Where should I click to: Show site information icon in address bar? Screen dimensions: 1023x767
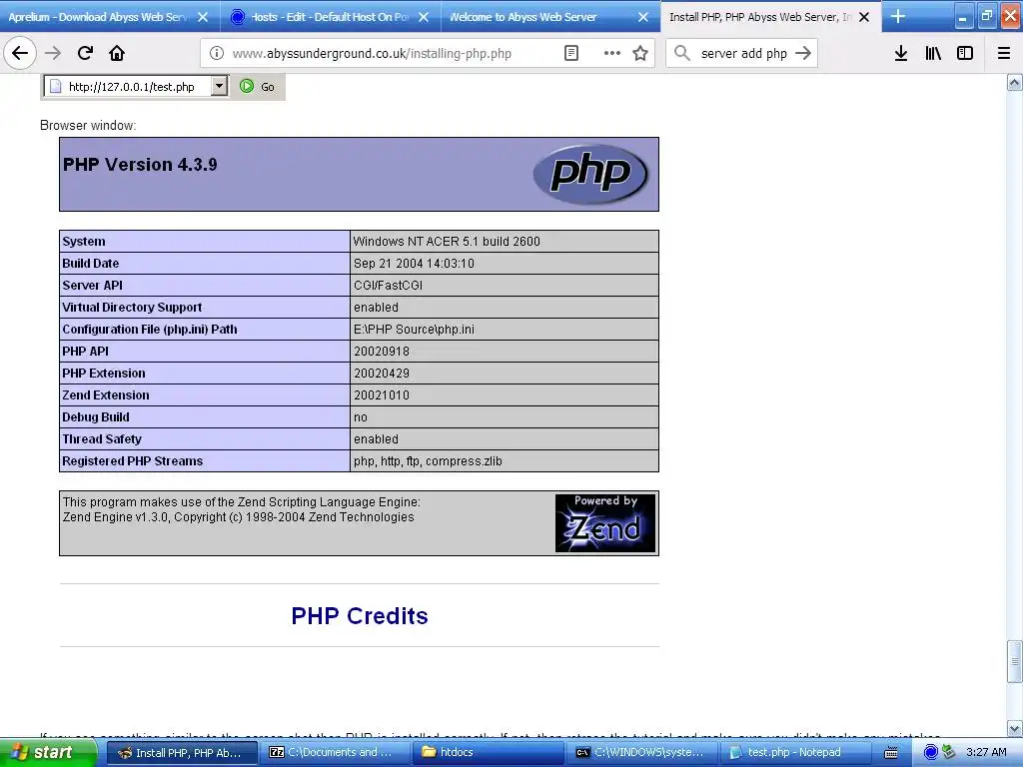(x=217, y=54)
